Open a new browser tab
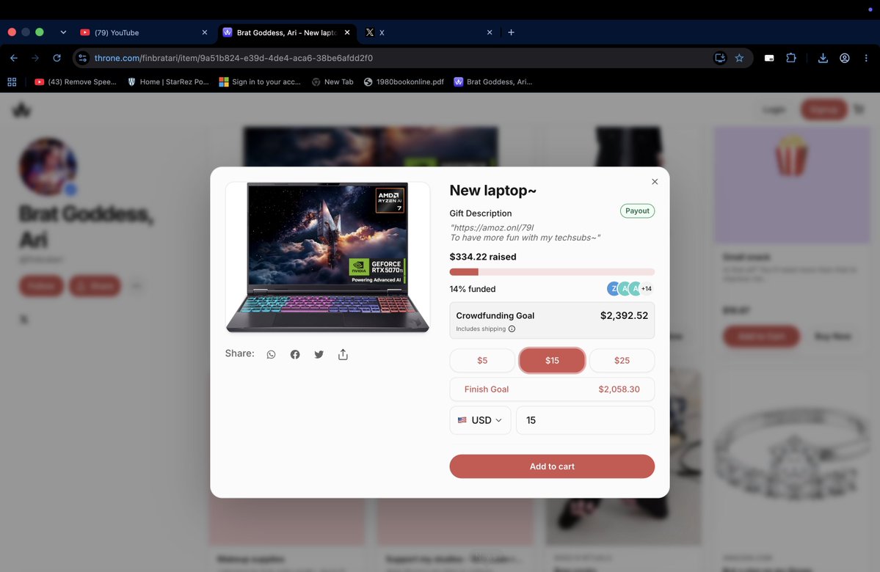 click(511, 32)
